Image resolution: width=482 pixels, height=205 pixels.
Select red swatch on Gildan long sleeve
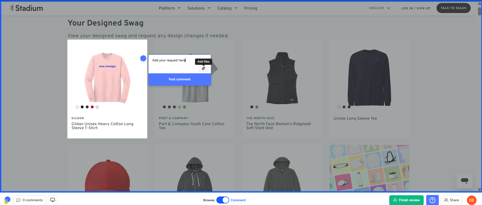tap(92, 107)
